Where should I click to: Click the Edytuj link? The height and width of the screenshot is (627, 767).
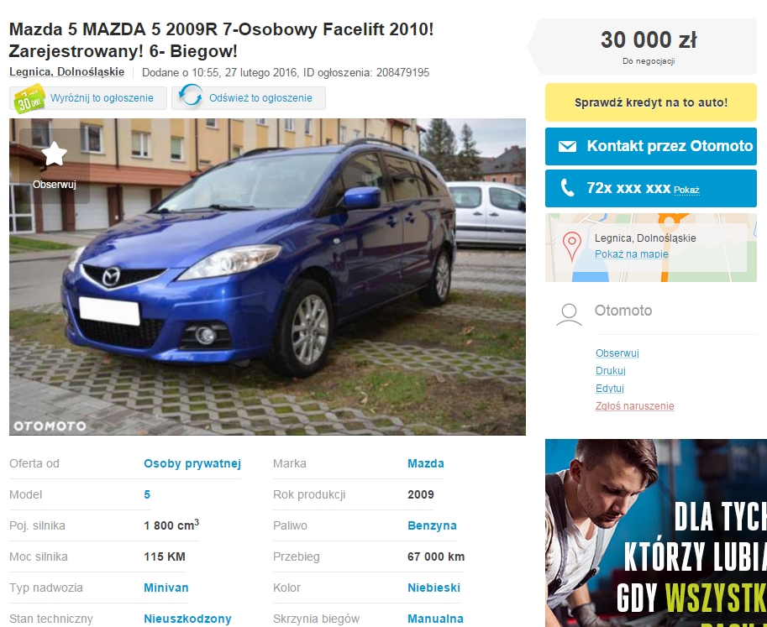coord(610,388)
